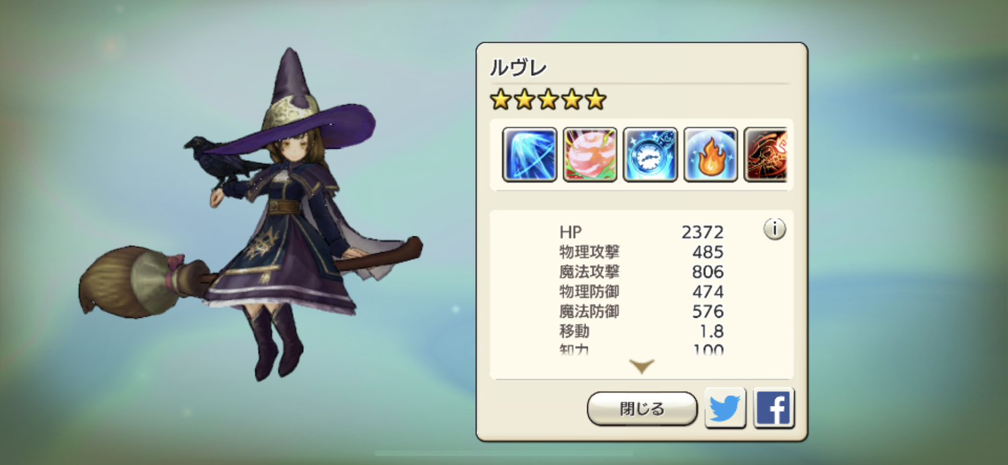The image size is (1008, 465).
Task: Expand stats with the down arrow
Action: 642,366
